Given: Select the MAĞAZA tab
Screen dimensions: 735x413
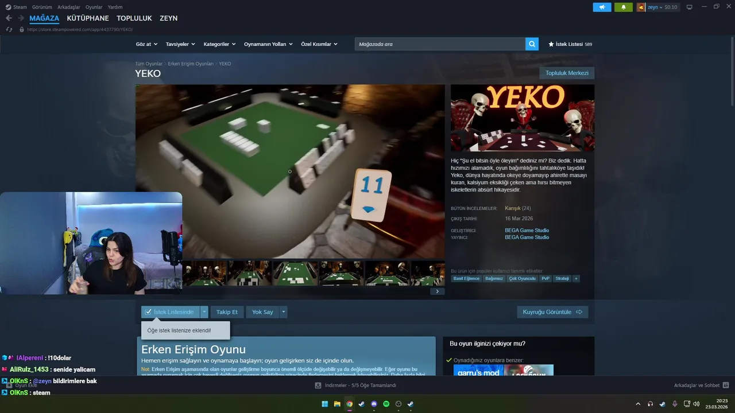Looking at the screenshot, I should [x=44, y=18].
